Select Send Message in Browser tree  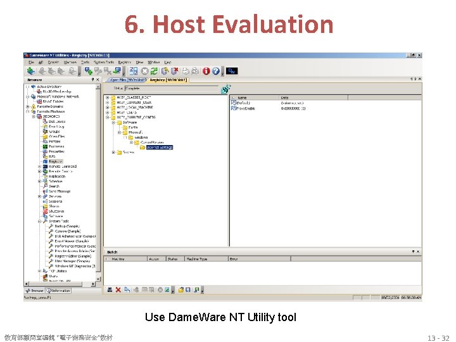pyautogui.click(x=60, y=191)
